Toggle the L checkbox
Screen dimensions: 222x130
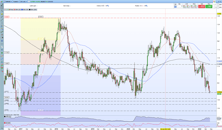tap(214, 5)
